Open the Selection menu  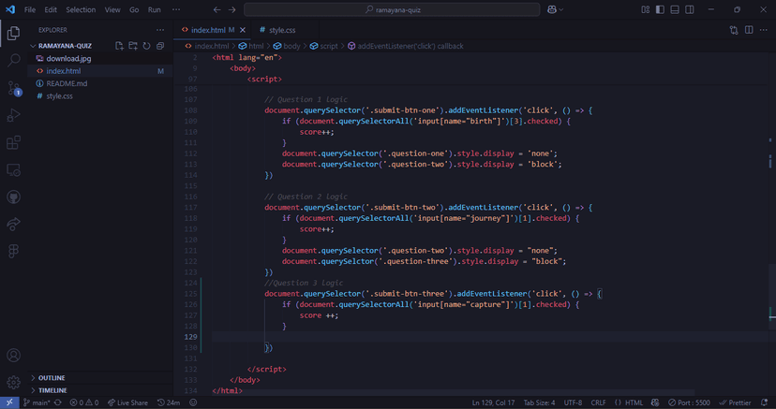81,9
